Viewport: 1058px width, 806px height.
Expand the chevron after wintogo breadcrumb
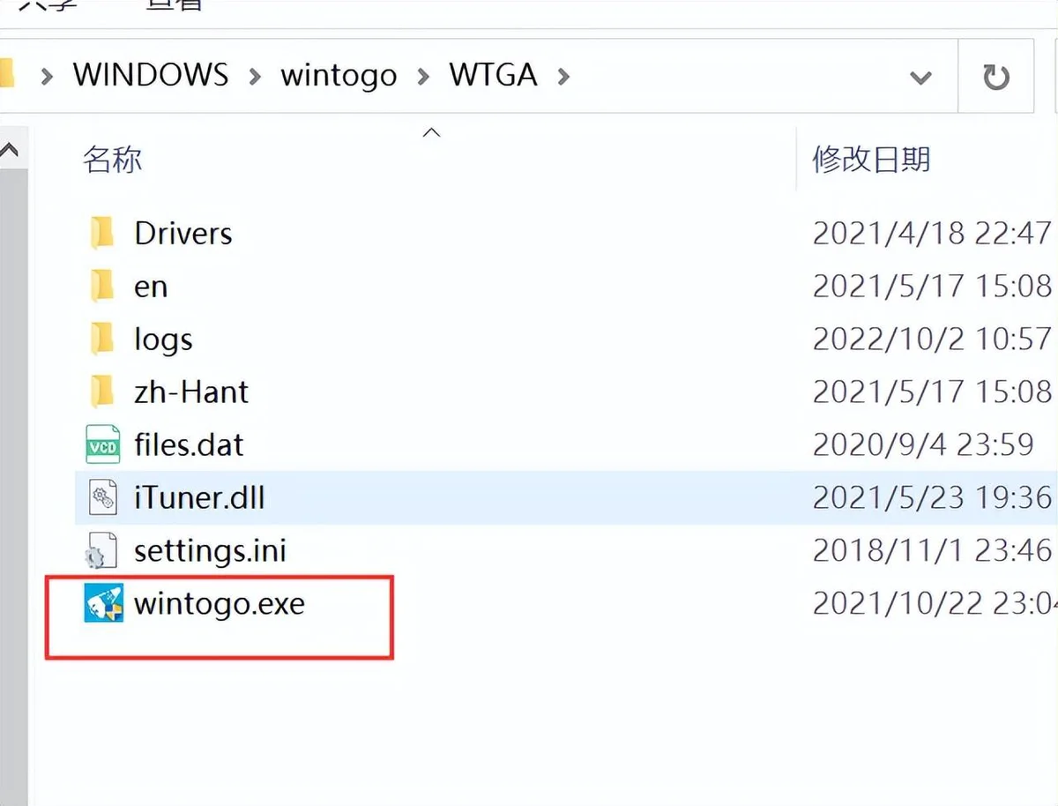tap(423, 77)
